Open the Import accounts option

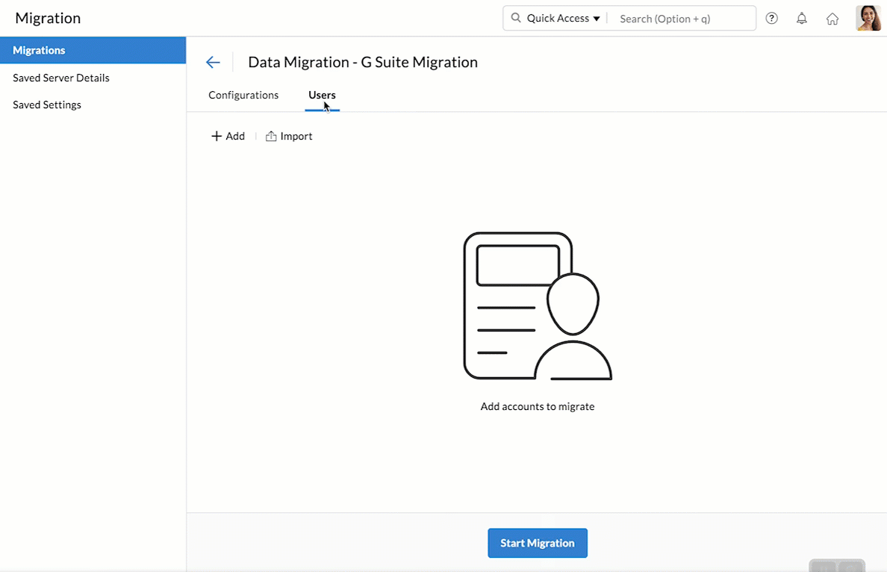click(289, 136)
